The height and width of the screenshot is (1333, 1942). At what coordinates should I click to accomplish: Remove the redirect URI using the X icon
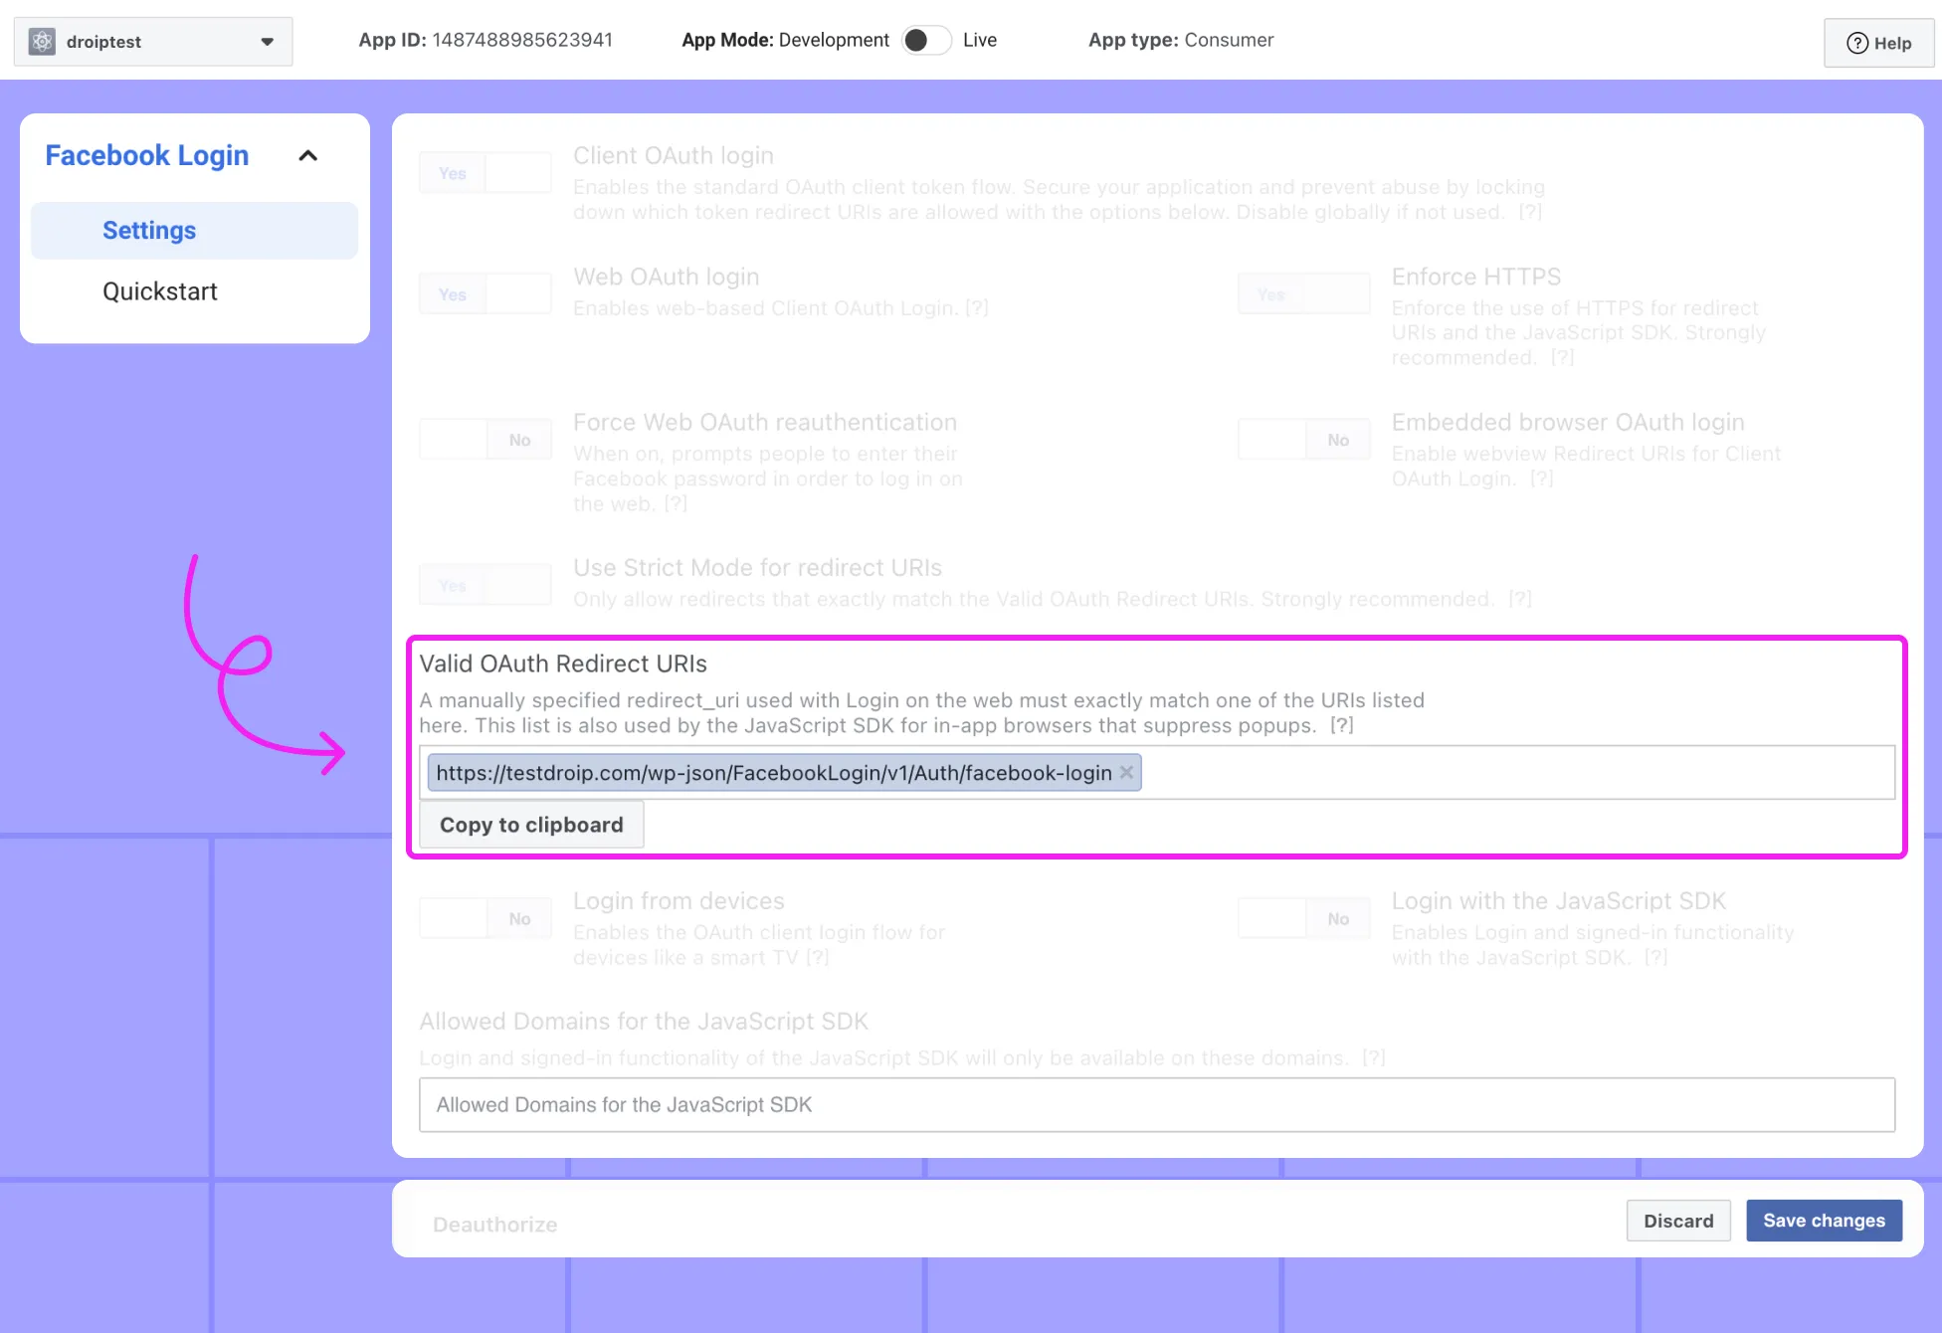(1125, 772)
